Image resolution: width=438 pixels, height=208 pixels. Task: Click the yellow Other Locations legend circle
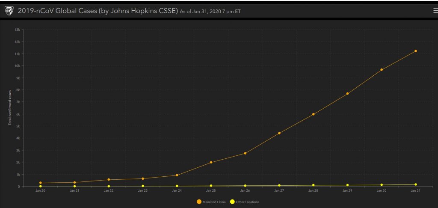232,202
